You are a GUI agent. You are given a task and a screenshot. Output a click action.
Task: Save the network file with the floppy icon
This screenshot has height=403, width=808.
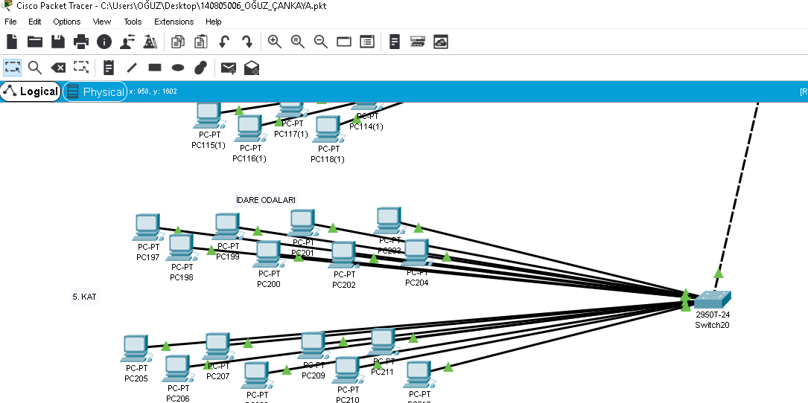(58, 42)
